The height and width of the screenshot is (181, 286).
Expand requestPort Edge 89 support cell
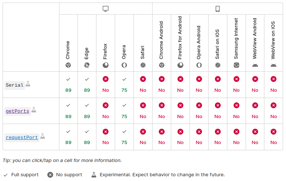pos(87,137)
